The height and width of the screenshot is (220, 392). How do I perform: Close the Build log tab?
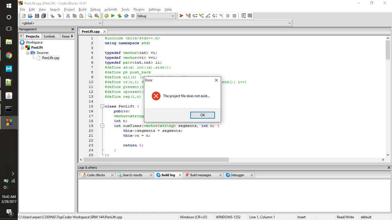180,175
